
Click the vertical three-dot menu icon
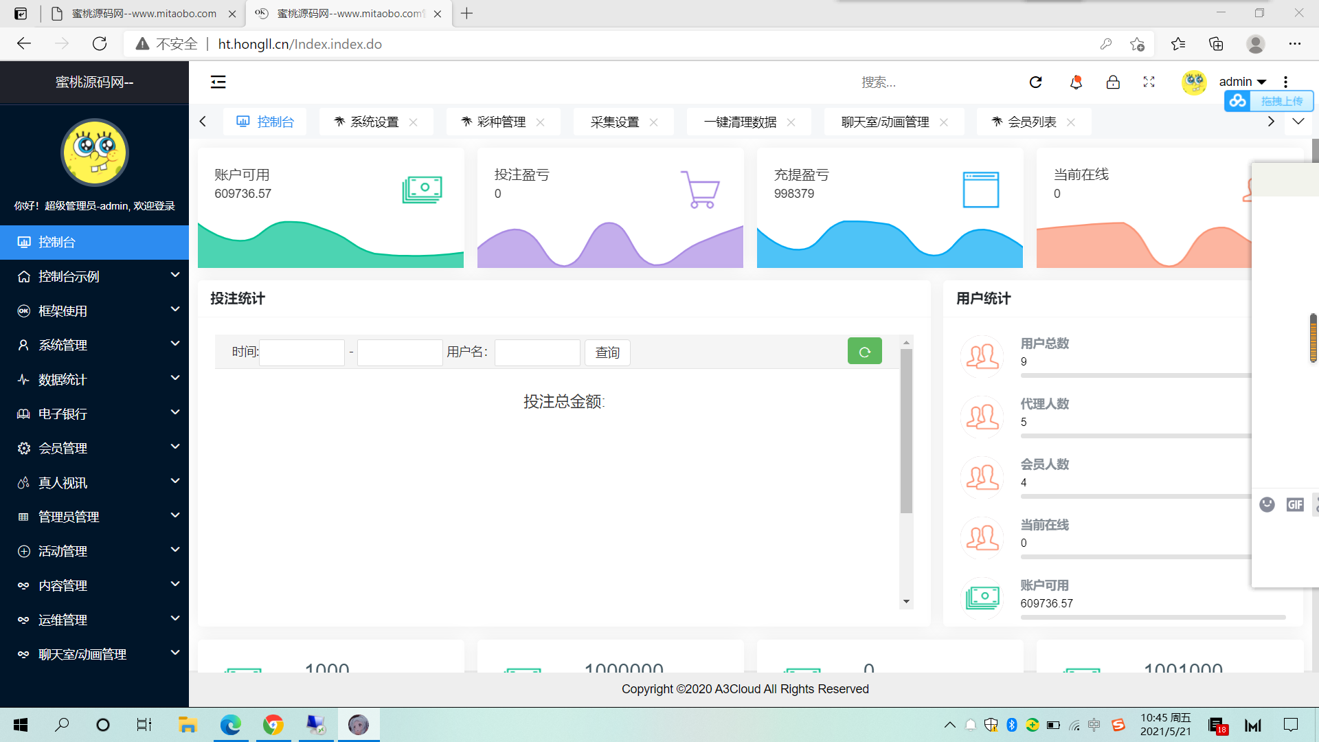point(1285,82)
